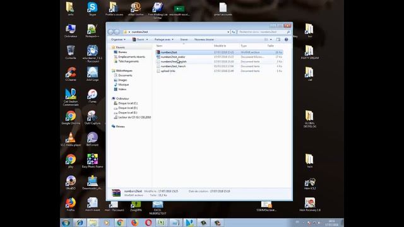Open Opera from the taskbar
The width and height of the screenshot is (404, 227).
coord(148,223)
